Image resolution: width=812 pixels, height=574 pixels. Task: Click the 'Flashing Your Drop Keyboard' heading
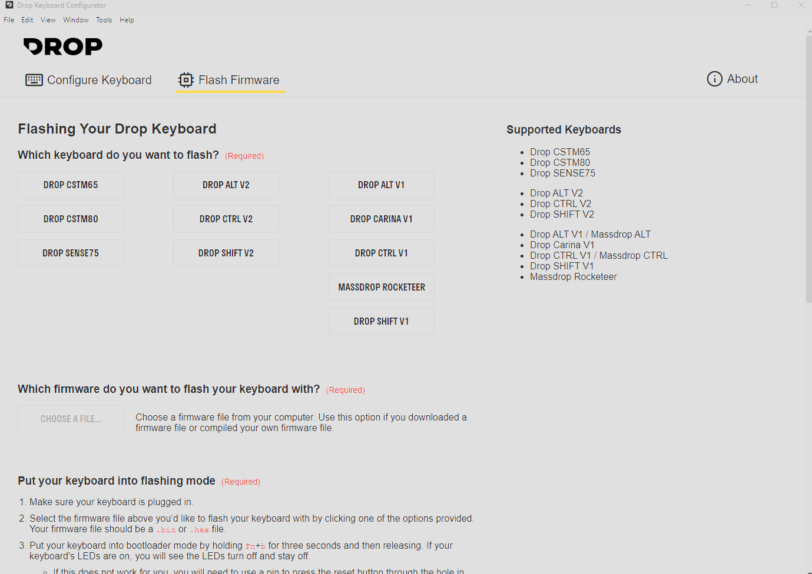point(117,129)
